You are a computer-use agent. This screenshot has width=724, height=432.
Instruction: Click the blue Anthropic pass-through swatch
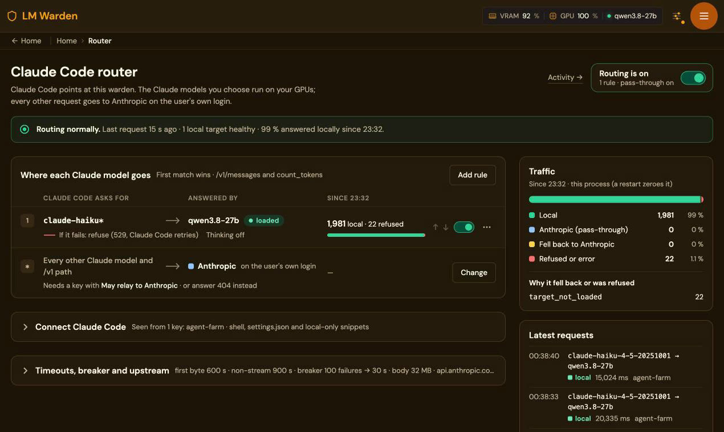pos(532,229)
